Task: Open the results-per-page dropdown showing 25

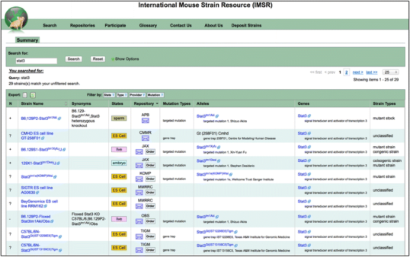Action: point(389,72)
